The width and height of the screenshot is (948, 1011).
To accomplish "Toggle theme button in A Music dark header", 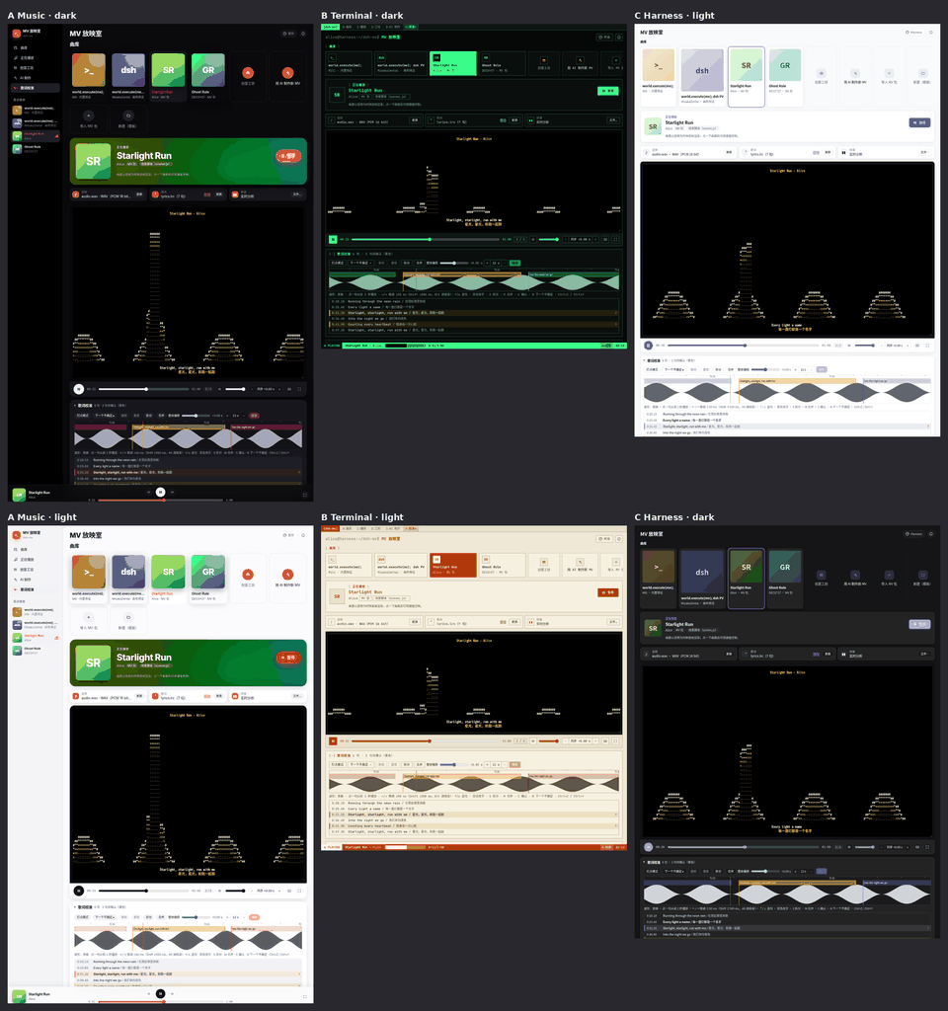I will click(288, 34).
